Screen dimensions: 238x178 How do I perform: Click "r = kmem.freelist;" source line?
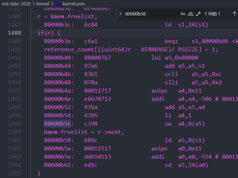67,17
